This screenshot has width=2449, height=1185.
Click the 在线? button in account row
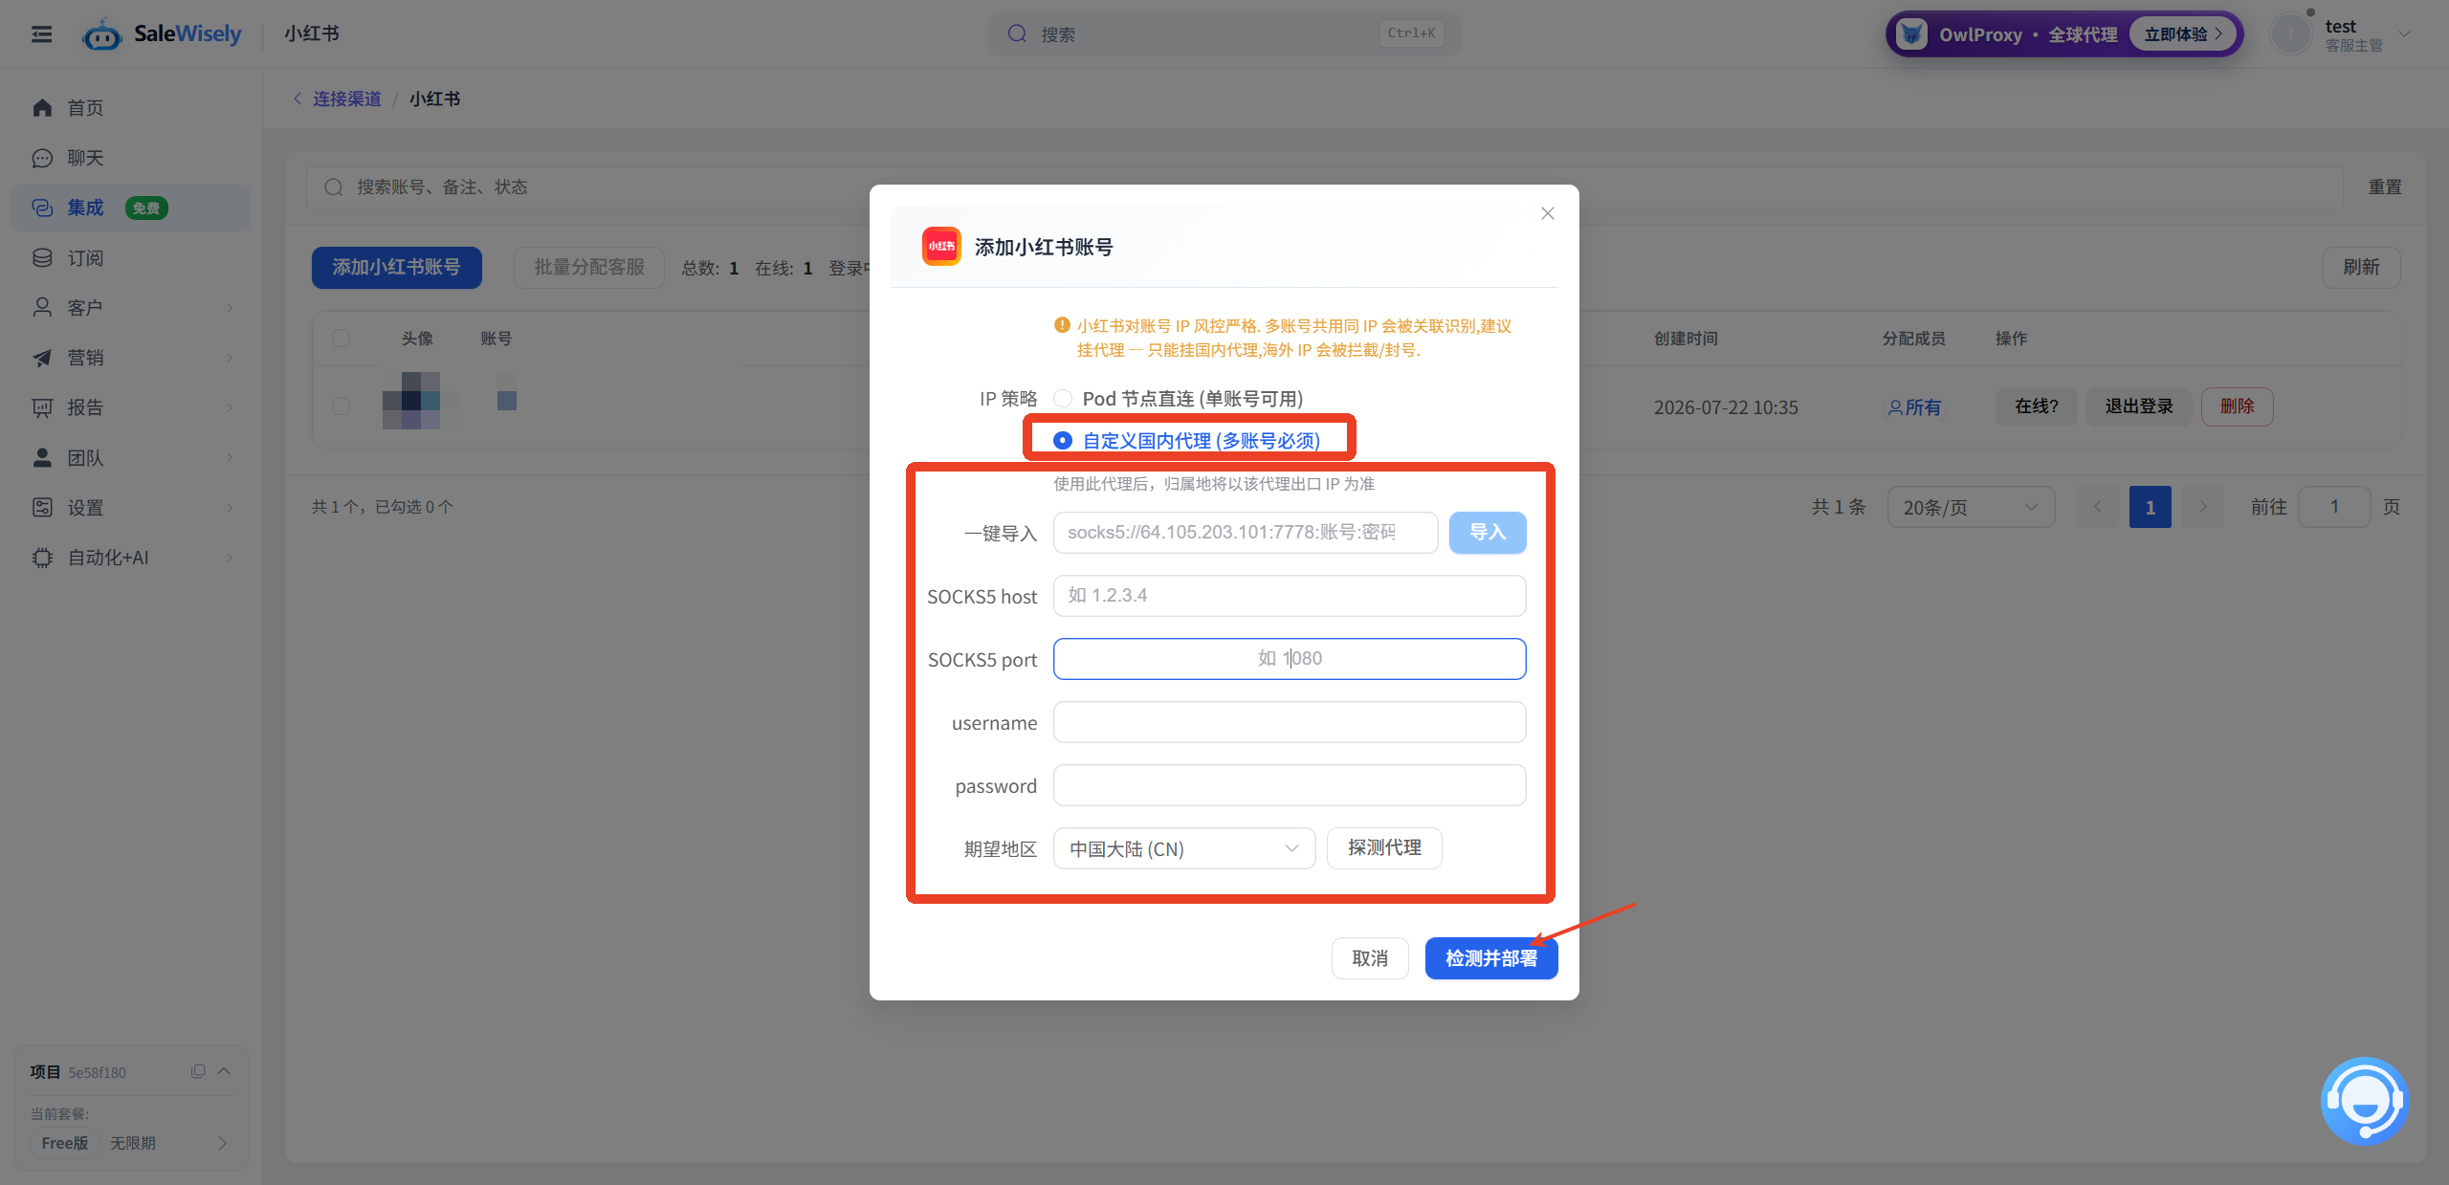2037,406
